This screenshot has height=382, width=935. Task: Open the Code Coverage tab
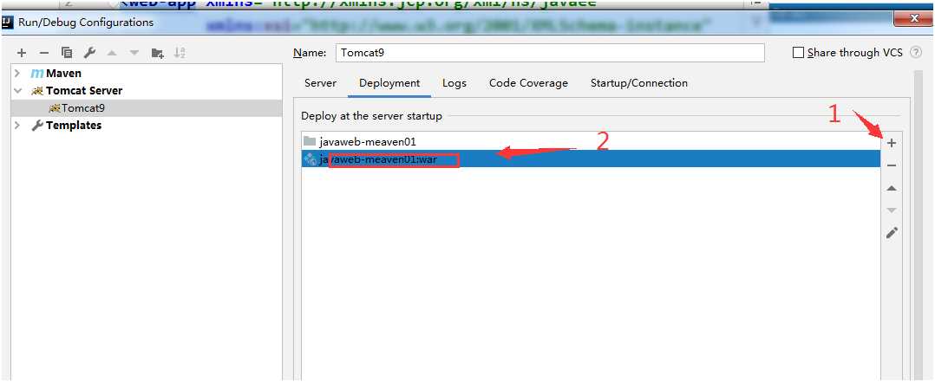[x=528, y=83]
